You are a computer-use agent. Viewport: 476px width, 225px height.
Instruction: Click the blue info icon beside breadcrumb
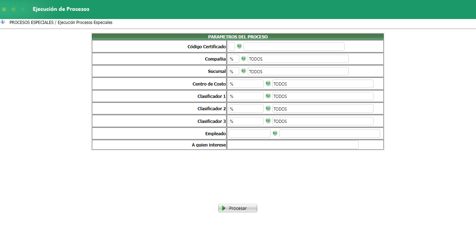click(3, 22)
